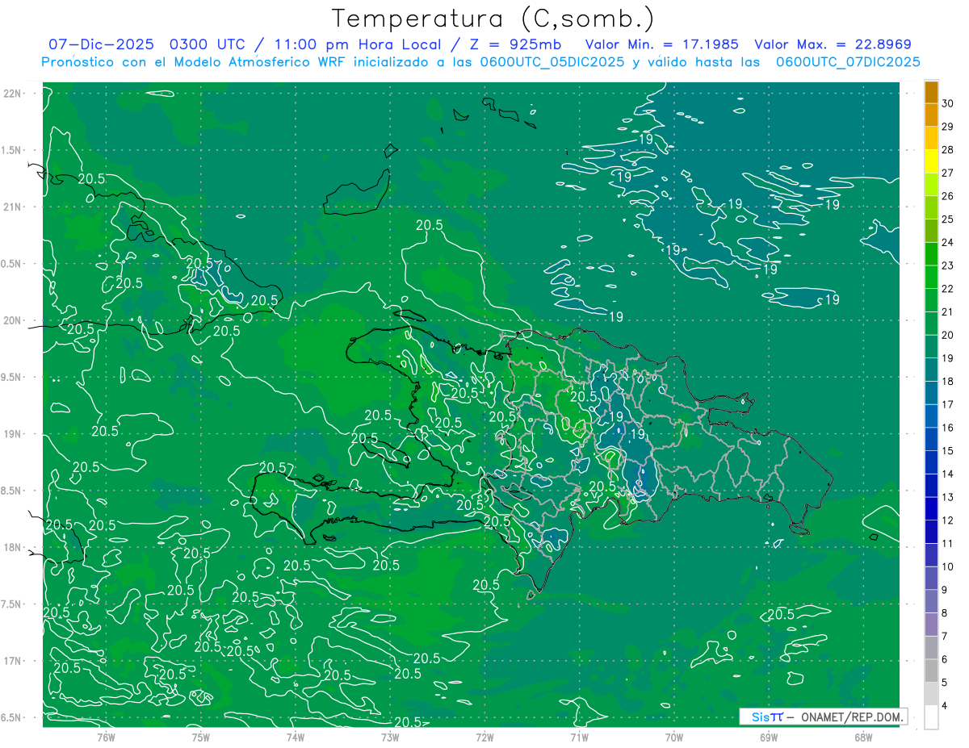Viewport: 969px width, 748px height.
Task: Click the 75W longitude axis label
Action: [201, 738]
